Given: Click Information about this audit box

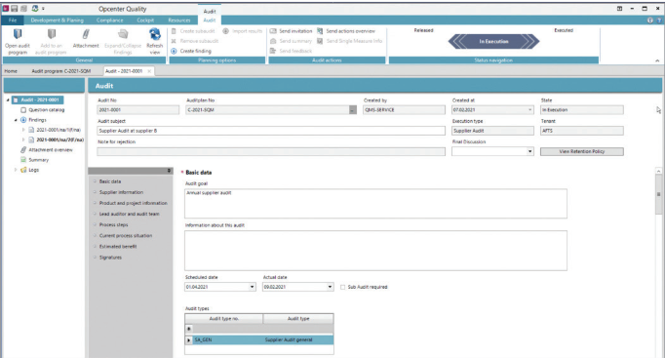Looking at the screenshot, I should click(x=375, y=251).
